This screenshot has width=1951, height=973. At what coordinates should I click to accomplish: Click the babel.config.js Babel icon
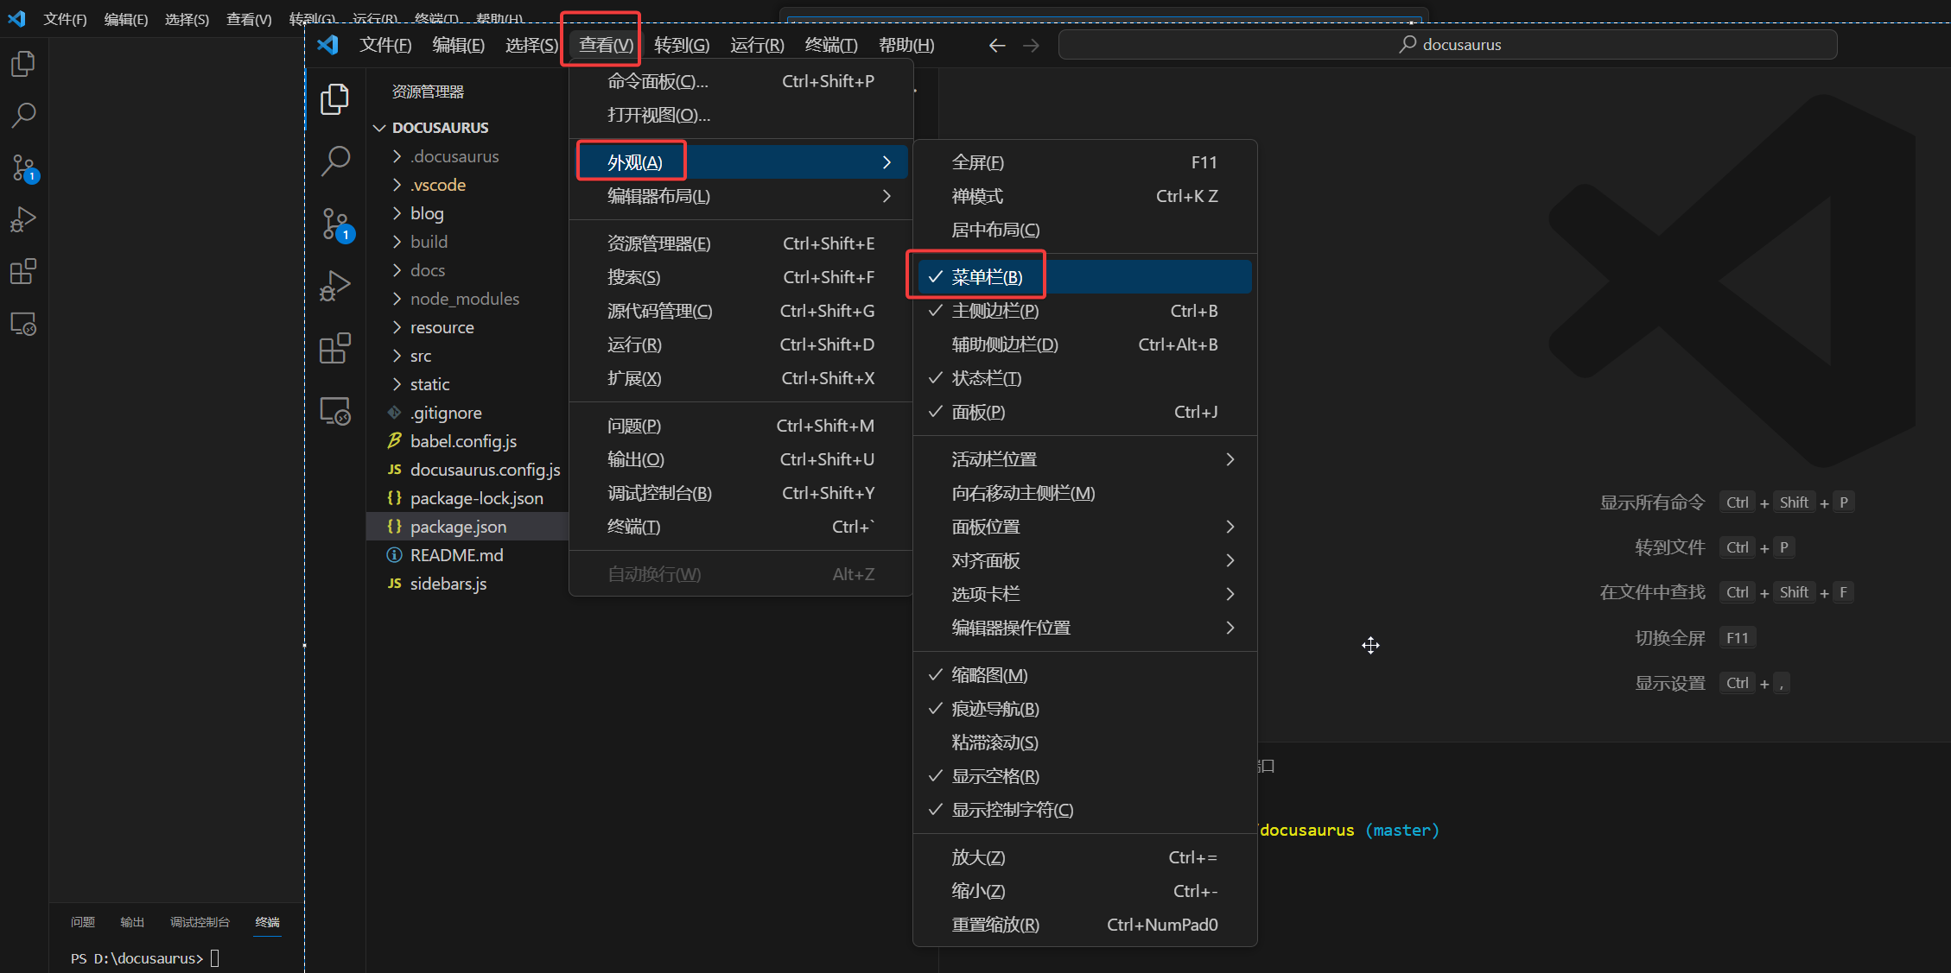tap(394, 441)
